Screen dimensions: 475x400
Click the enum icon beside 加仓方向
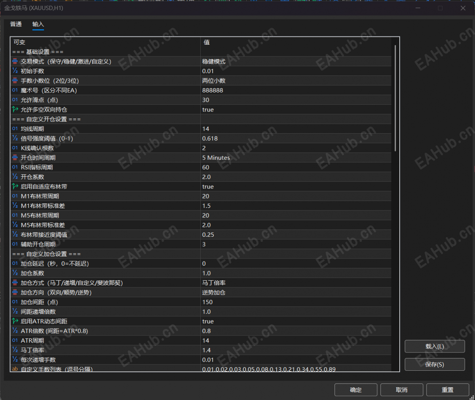point(15,292)
